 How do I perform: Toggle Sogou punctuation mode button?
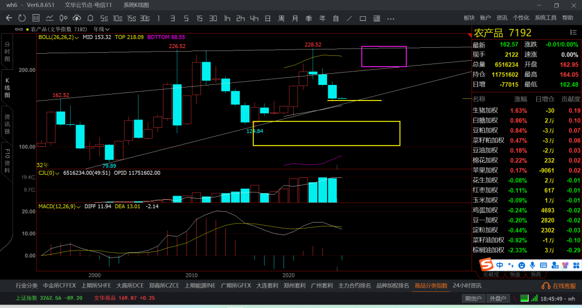click(x=511, y=265)
